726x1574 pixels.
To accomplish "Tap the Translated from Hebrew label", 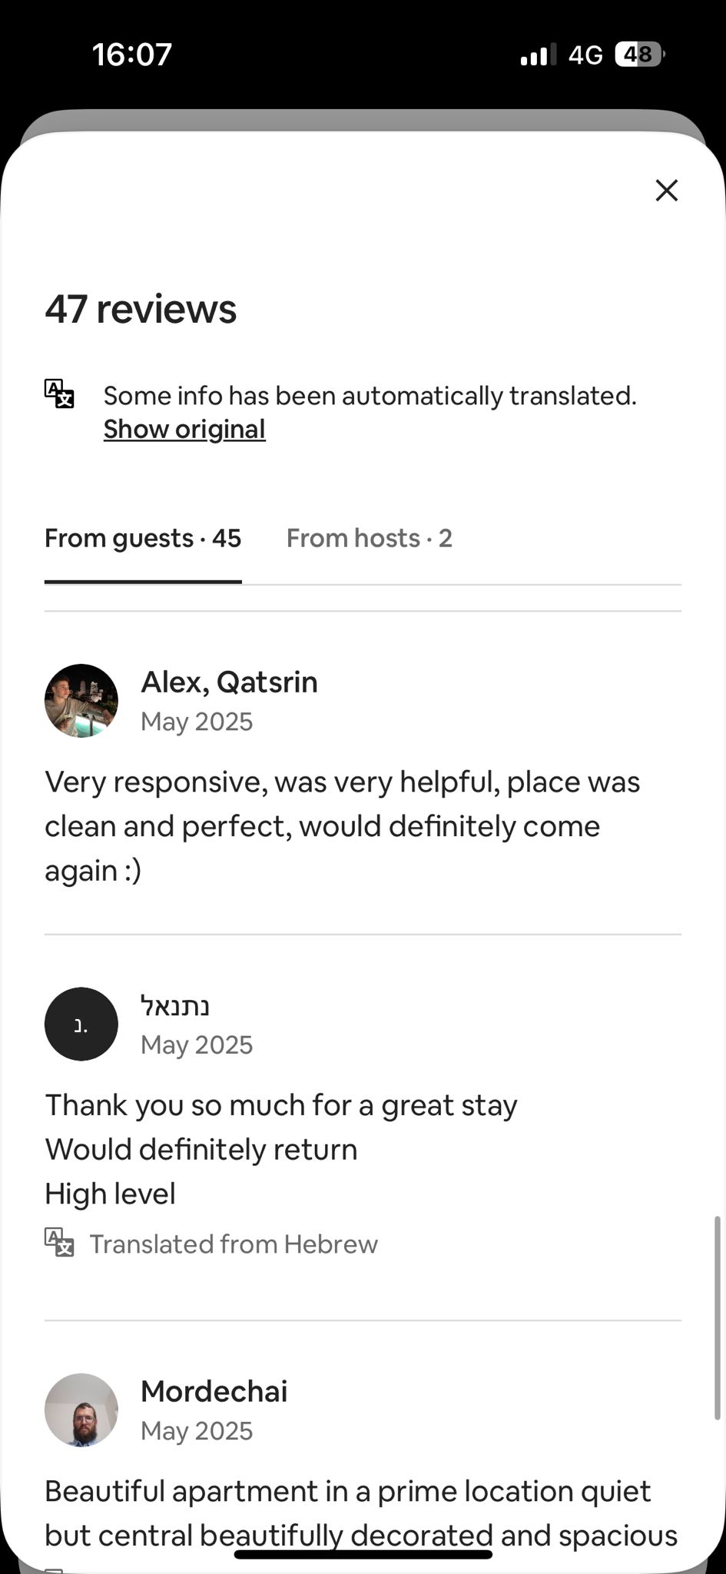I will pyautogui.click(x=234, y=1244).
